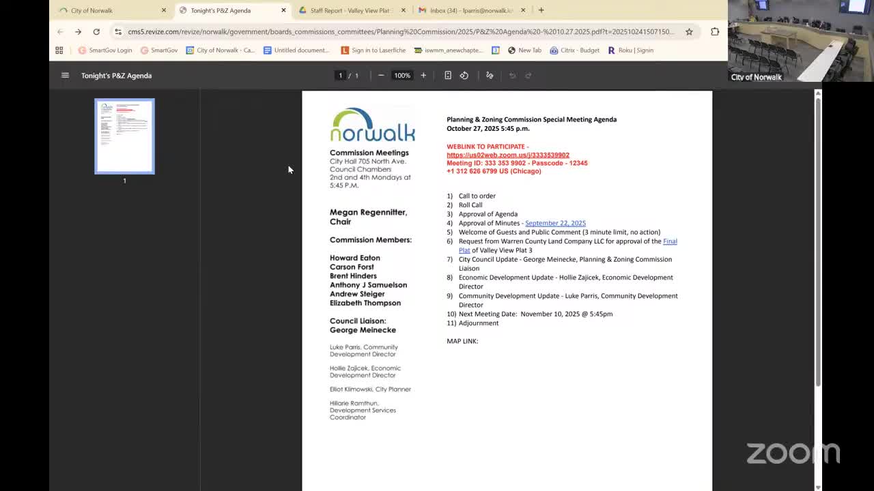Viewport: 874px width, 491px height.
Task: Open a new browser tab
Action: pyautogui.click(x=541, y=10)
